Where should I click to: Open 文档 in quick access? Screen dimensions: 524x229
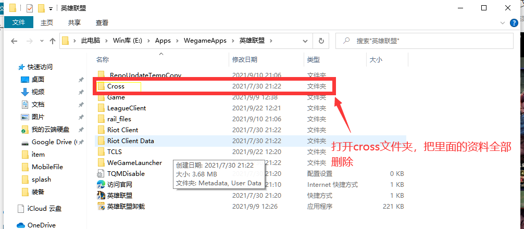click(x=38, y=105)
